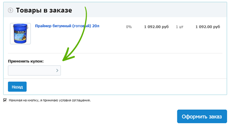Focus the 'Применить купон' input field
The height and width of the screenshot is (128, 231).
(x=34, y=70)
